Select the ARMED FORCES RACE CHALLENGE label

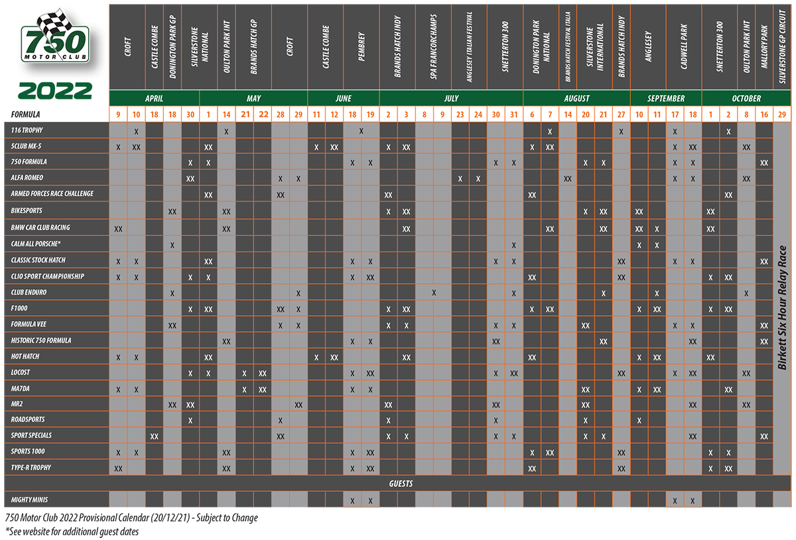[52, 194]
